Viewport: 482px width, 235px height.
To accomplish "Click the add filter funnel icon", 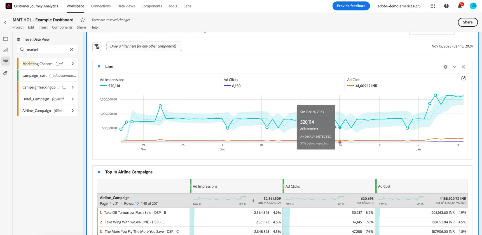I will coord(97,46).
